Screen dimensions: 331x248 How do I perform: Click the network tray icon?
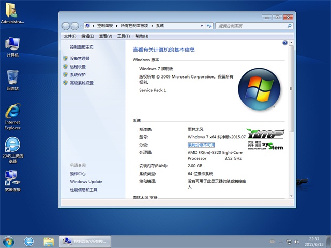click(289, 242)
